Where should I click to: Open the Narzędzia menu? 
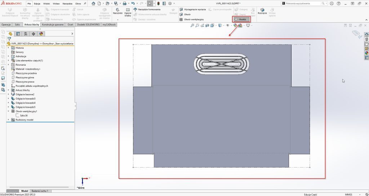pyautogui.click(x=67, y=4)
